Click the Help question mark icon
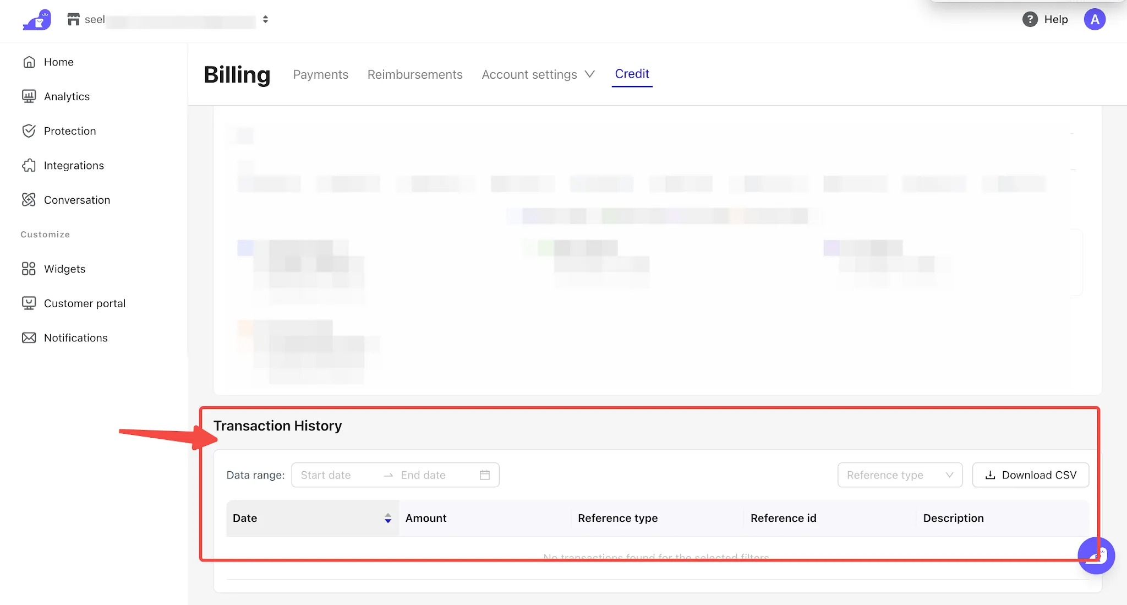Screen dimensions: 1127x605 [x=1030, y=19]
